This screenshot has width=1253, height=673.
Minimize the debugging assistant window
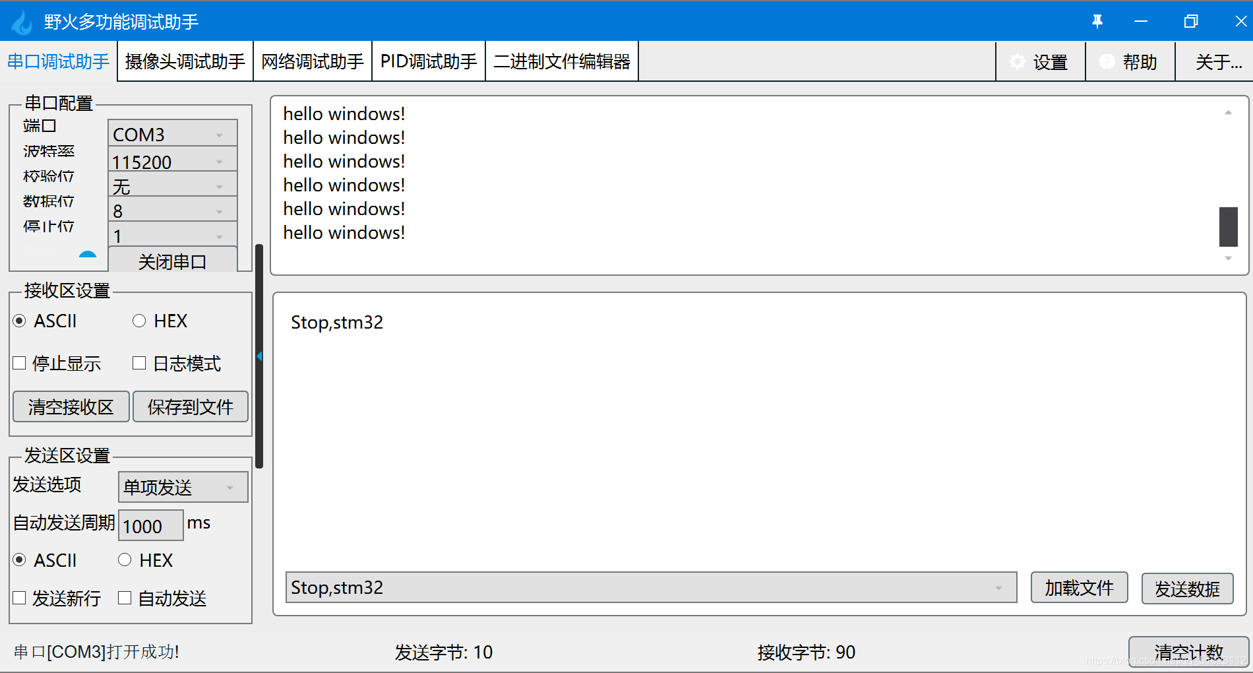coord(1141,21)
